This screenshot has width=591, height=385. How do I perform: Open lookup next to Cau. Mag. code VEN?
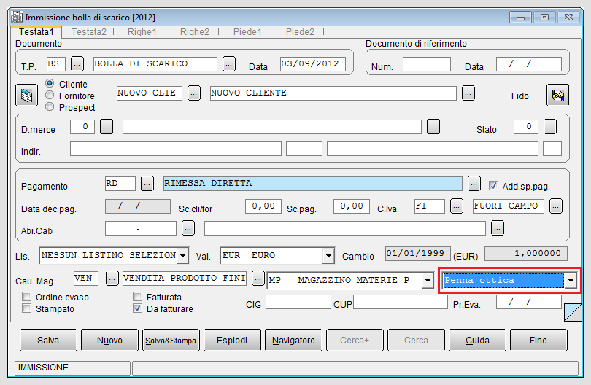point(112,279)
